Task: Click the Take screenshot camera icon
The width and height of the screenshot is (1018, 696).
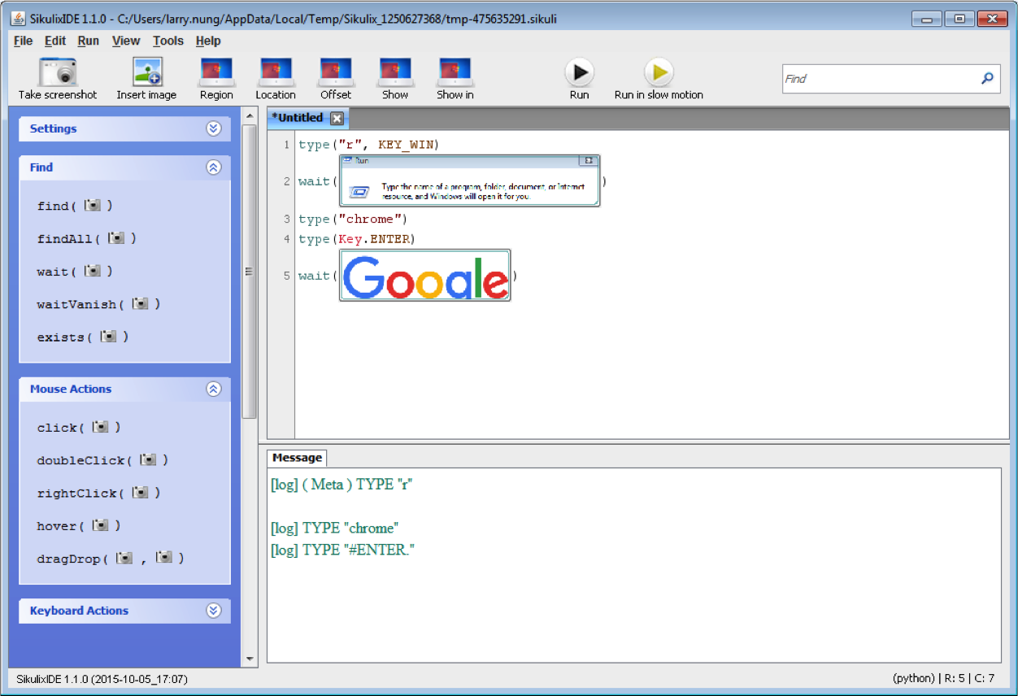Action: (x=58, y=72)
